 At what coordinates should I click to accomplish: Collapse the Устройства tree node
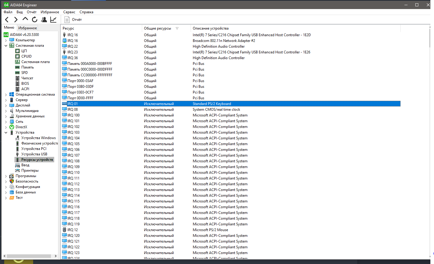[6, 132]
